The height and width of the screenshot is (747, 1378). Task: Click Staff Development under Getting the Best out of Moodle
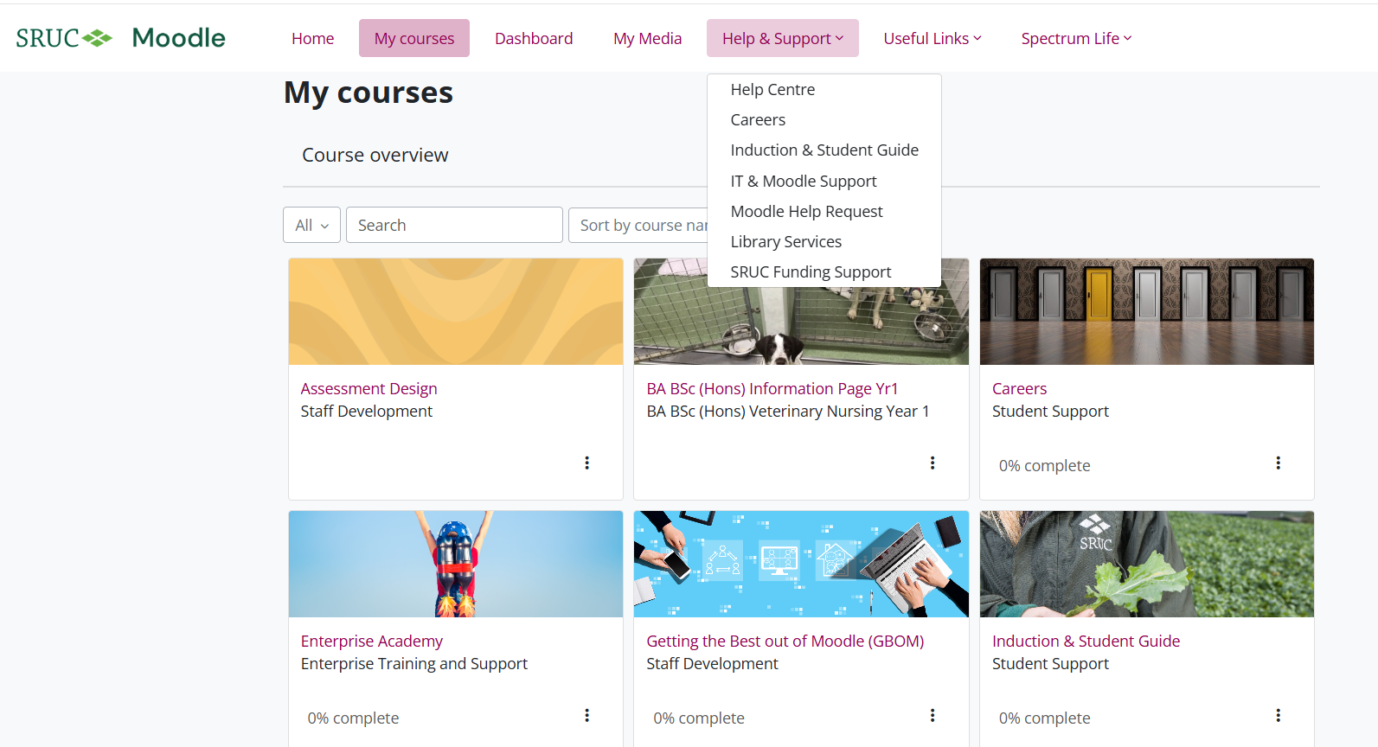713,664
